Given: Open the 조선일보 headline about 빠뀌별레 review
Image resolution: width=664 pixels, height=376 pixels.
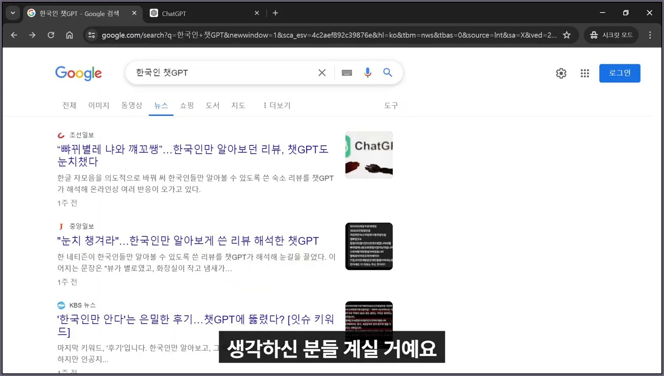Looking at the screenshot, I should click(193, 156).
